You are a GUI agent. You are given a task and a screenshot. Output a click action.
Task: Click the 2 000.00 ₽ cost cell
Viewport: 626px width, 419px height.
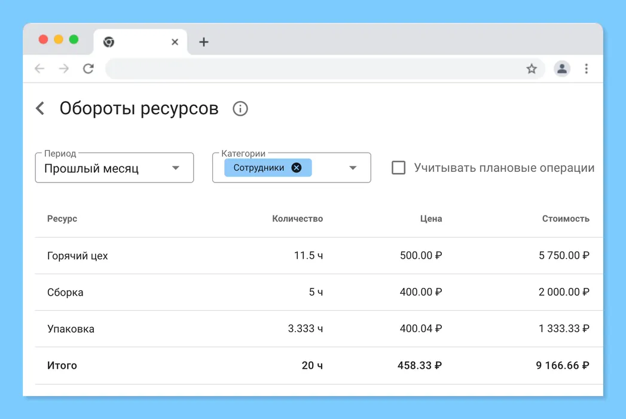coord(564,292)
